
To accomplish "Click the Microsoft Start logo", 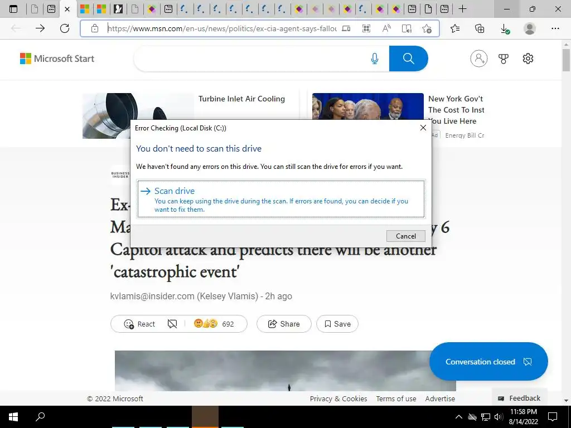I will tap(57, 59).
